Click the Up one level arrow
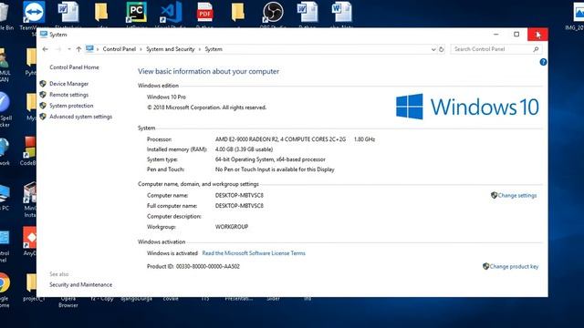This screenshot has width=584, height=328. click(78, 49)
